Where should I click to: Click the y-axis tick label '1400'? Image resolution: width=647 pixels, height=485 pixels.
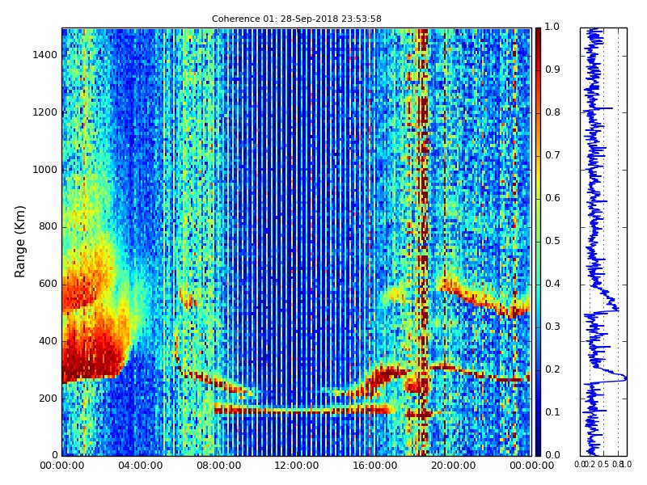45,55
